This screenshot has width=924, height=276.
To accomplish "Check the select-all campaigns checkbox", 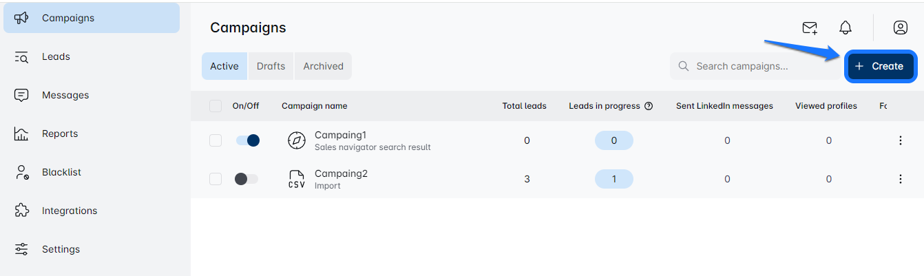I will click(216, 106).
